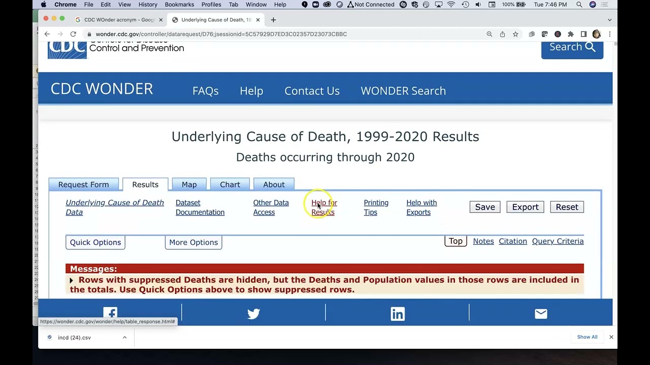Click the Save button

click(485, 207)
